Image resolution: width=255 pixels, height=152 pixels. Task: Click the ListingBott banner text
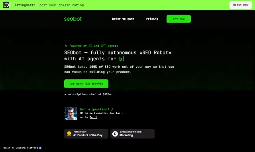pos(48,5)
